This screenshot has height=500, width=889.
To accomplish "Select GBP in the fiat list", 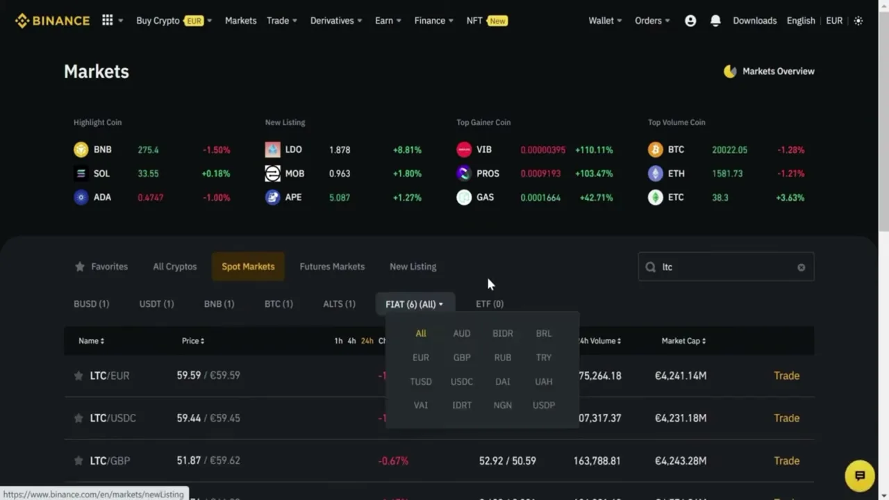I will coord(462,358).
